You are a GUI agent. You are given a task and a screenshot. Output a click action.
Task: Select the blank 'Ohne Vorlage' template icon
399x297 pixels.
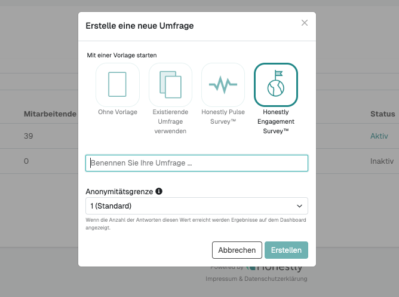118,84
